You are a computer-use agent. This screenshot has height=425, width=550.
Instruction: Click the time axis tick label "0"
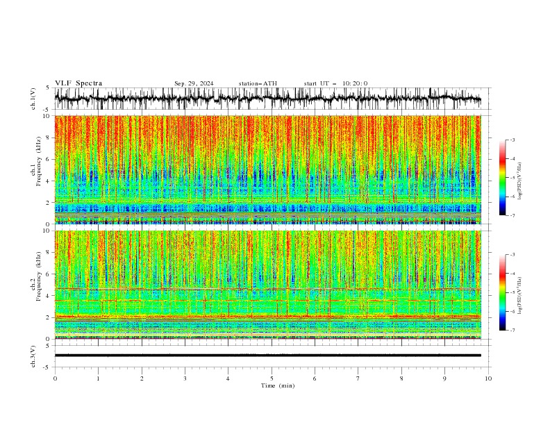(55, 378)
